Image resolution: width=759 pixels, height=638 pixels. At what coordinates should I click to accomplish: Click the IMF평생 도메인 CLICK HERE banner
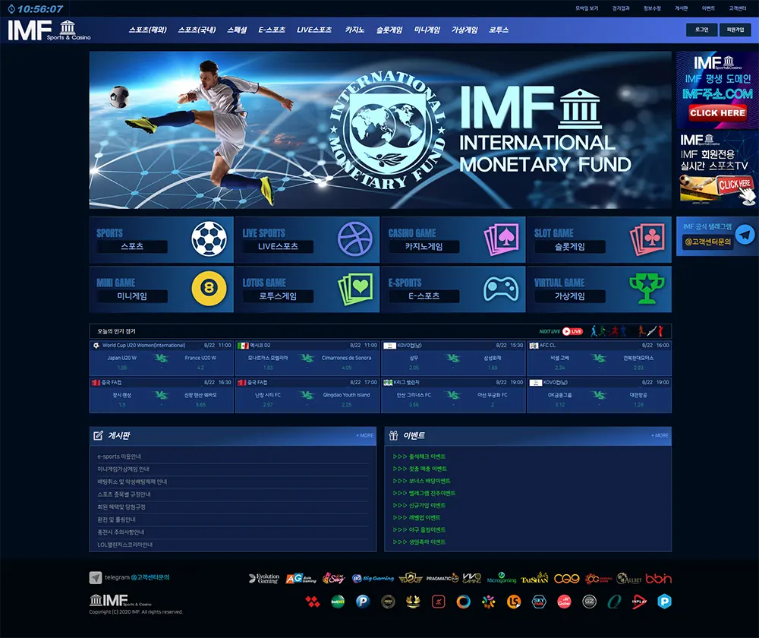[x=717, y=90]
